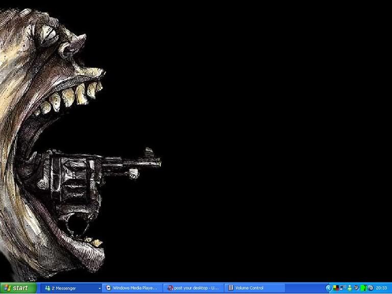The height and width of the screenshot is (294, 392).
Task: Click the four-colored squares tray icon
Action: pyautogui.click(x=336, y=288)
